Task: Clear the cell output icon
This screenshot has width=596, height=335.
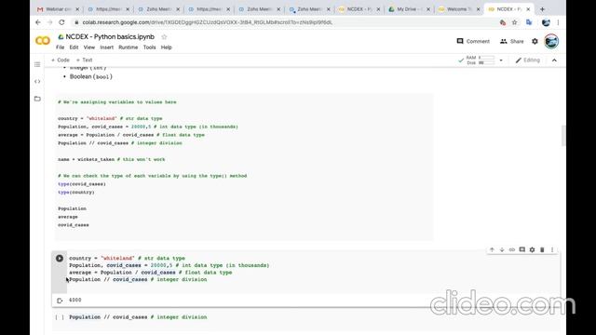Action: (x=60, y=301)
